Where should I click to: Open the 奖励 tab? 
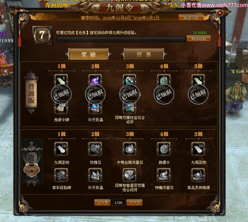(x=88, y=54)
